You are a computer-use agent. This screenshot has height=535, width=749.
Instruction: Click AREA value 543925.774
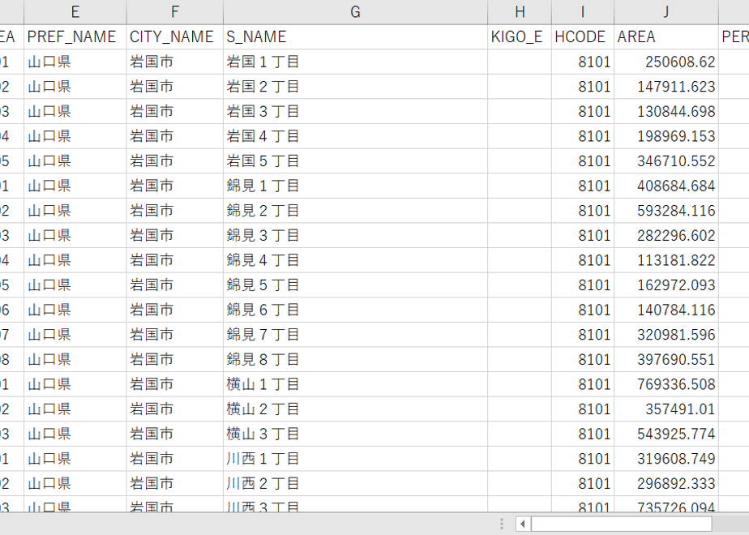[x=666, y=434]
